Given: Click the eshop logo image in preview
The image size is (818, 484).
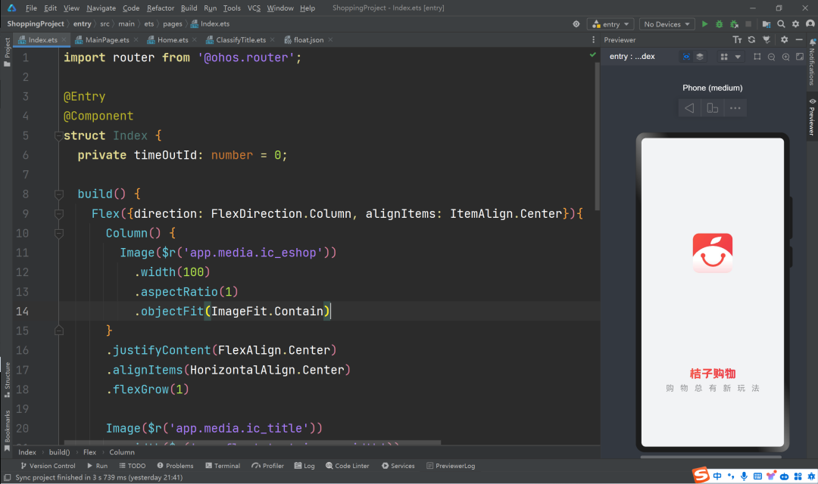Looking at the screenshot, I should coord(713,253).
